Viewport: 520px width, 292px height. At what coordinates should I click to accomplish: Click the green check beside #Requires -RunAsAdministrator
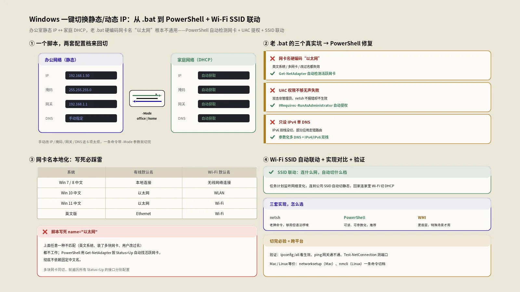[x=272, y=105]
